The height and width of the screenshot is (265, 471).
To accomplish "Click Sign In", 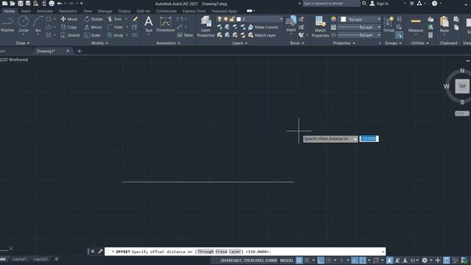I will coord(379,4).
